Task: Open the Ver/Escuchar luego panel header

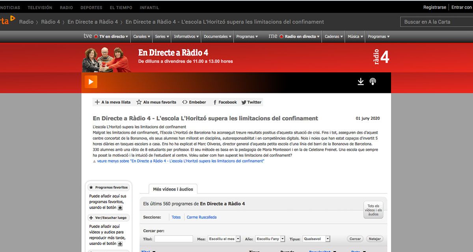Action: point(108,217)
